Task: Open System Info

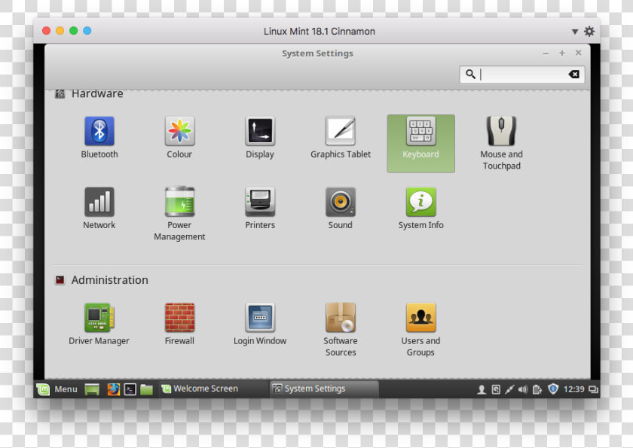Action: pyautogui.click(x=420, y=209)
